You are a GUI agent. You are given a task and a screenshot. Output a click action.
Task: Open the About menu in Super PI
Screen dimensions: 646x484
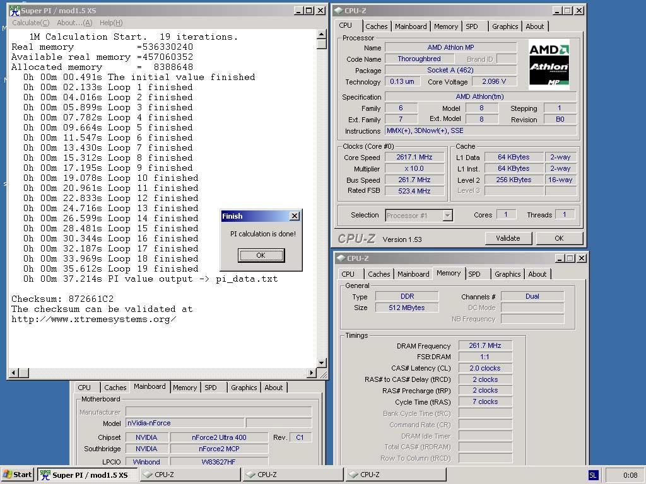[74, 23]
